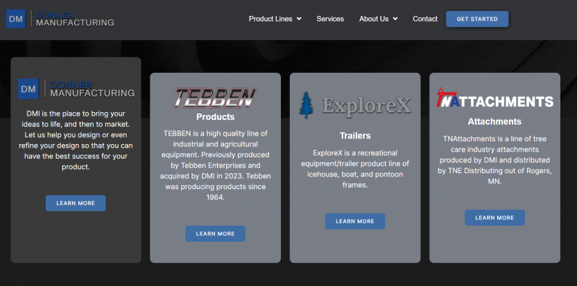Click Learn More under Donner Manufacturing
Screen dimensions: 577x286
(x=76, y=203)
